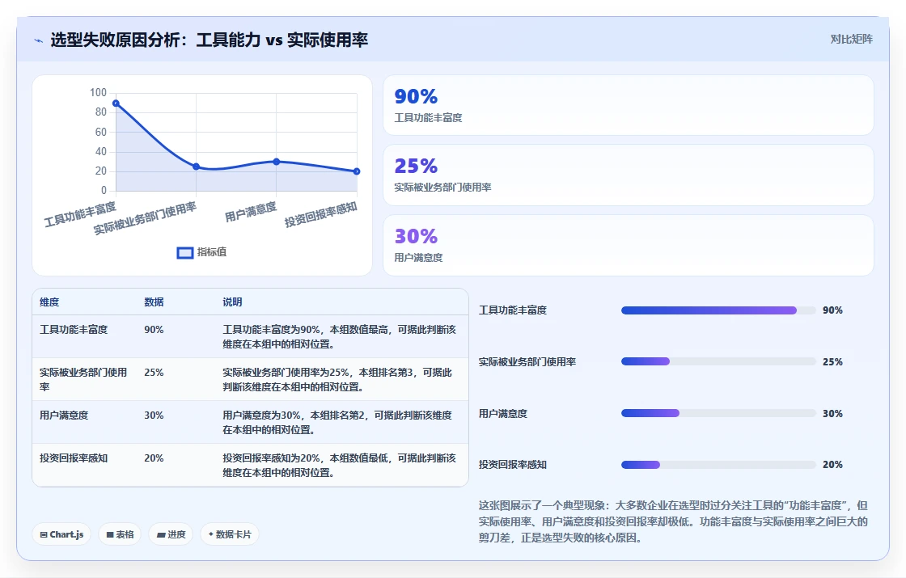Select the 投资回报率感知 point on the line chart
Image resolution: width=906 pixels, height=578 pixels.
click(357, 171)
